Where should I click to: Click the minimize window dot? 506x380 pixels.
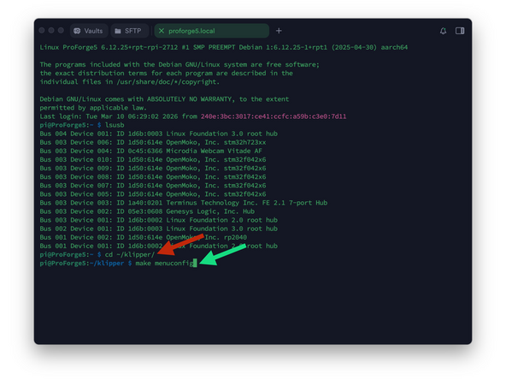pos(51,30)
